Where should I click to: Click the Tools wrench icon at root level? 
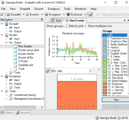coord(7,91)
